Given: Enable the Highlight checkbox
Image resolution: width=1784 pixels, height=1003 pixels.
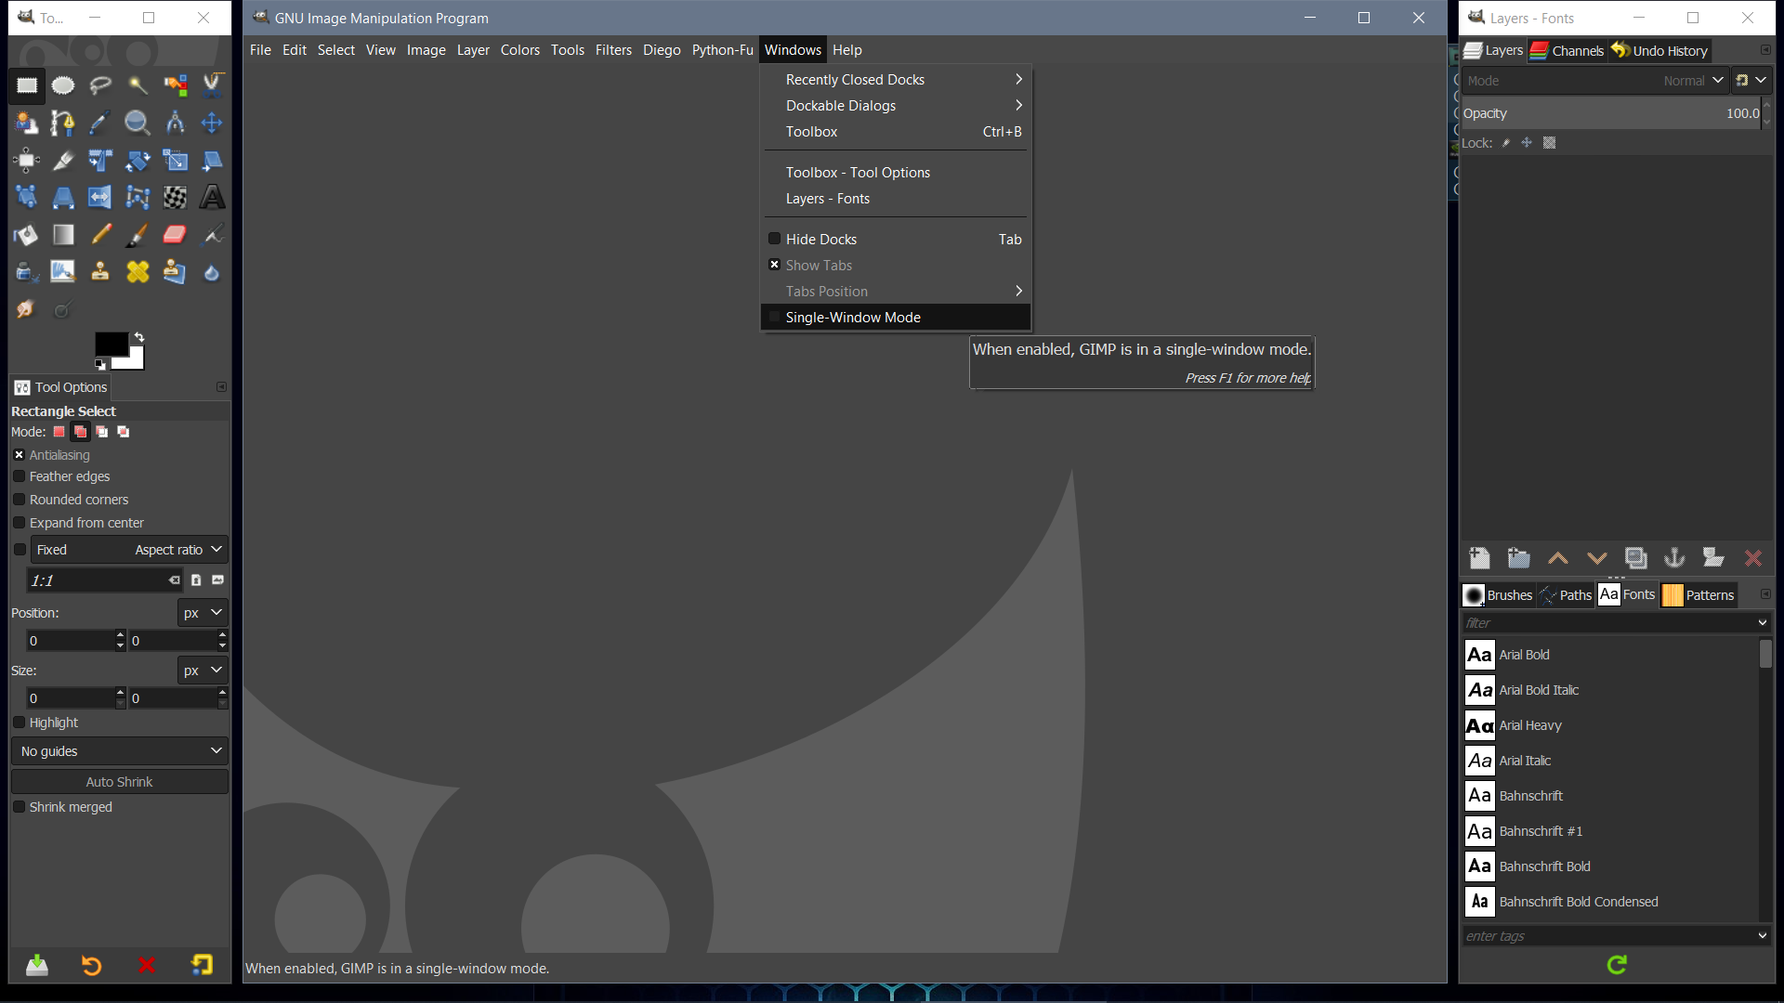Looking at the screenshot, I should 19,723.
